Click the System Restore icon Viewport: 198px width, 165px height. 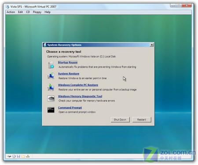(51, 76)
